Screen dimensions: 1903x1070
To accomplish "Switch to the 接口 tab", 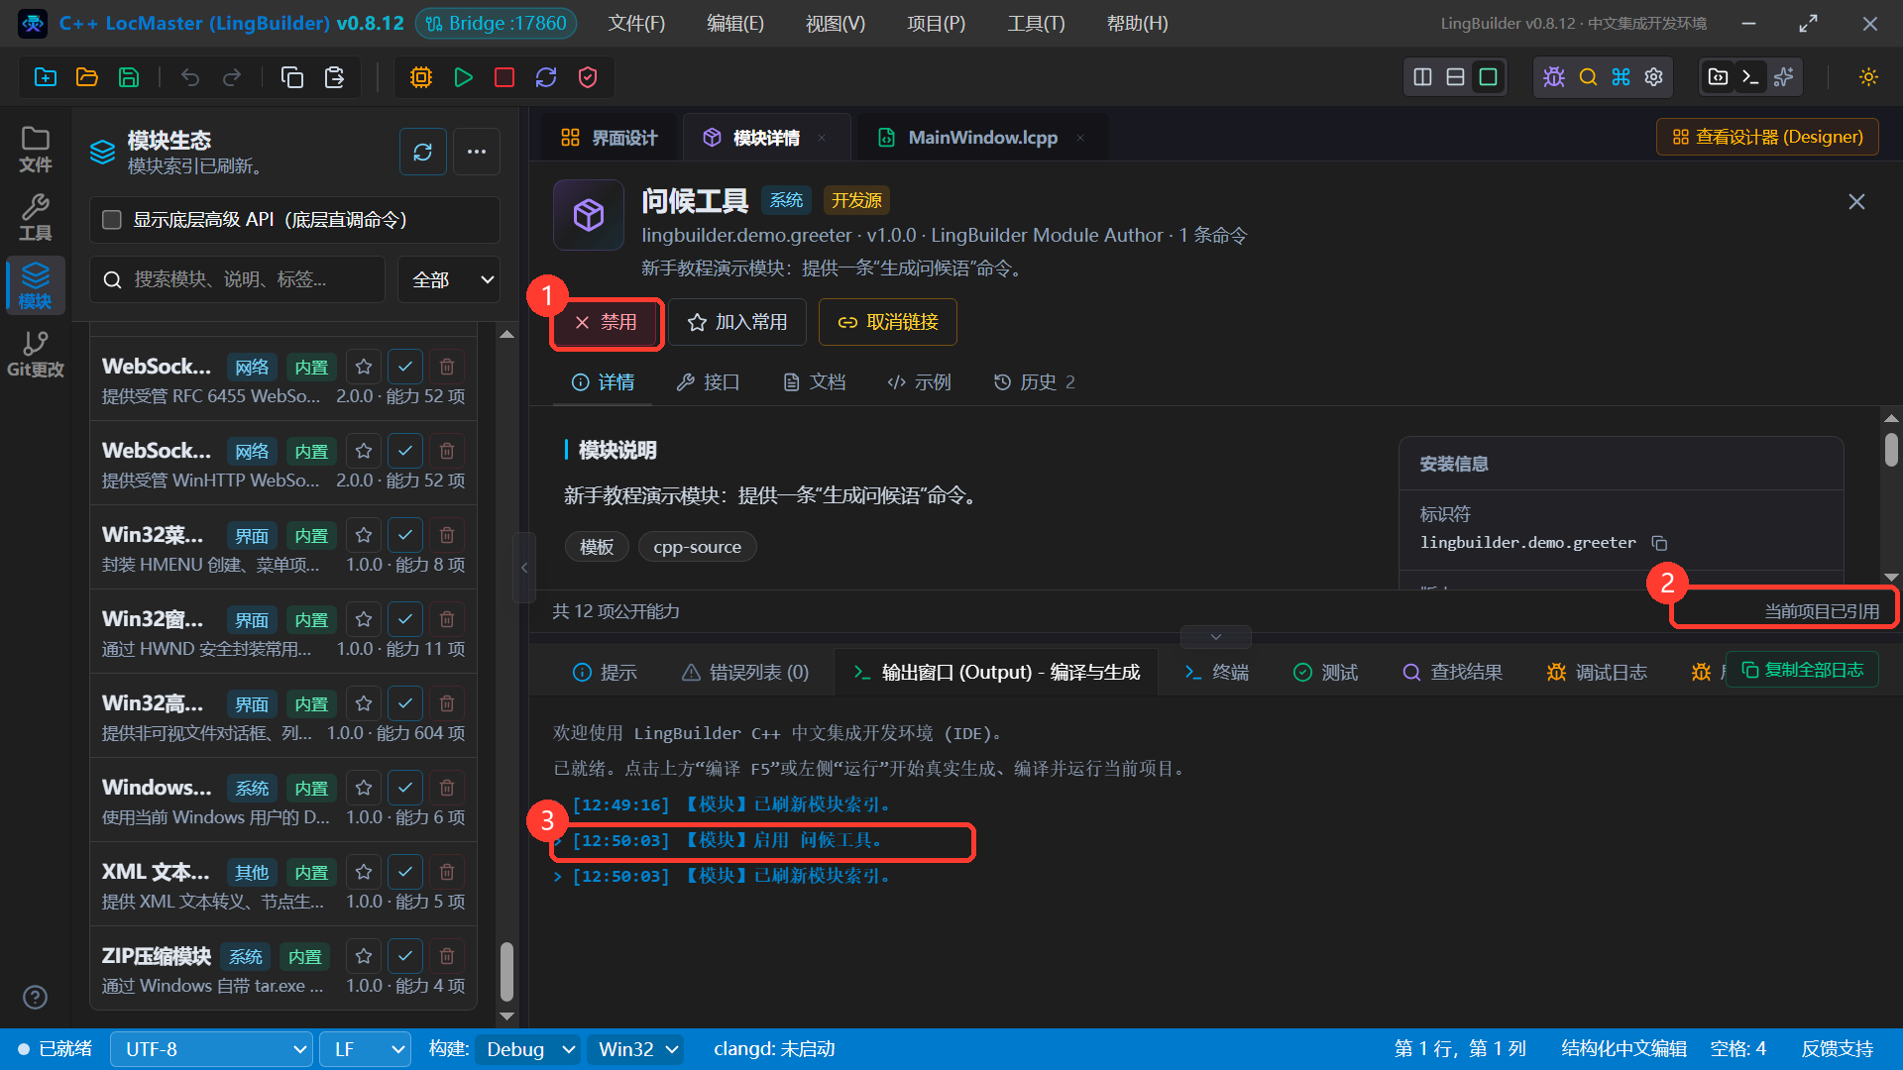I will pos(709,382).
